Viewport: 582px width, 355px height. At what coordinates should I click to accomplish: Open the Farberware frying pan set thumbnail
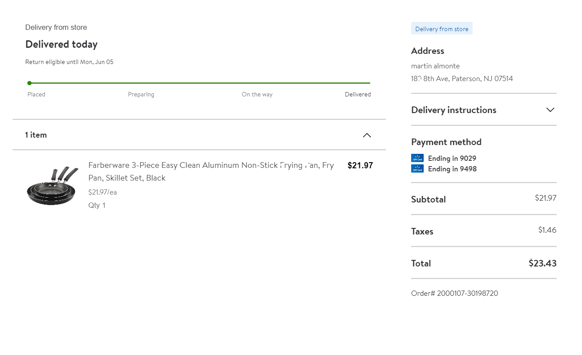click(x=53, y=186)
